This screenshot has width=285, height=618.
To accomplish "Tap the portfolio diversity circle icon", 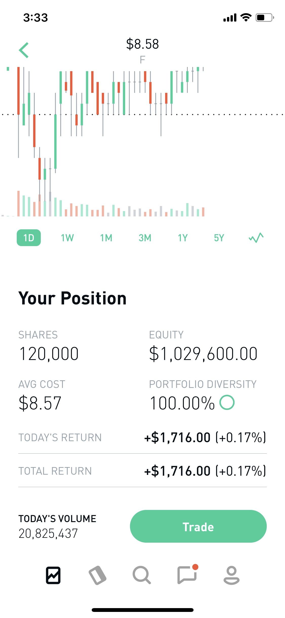I will [x=227, y=403].
